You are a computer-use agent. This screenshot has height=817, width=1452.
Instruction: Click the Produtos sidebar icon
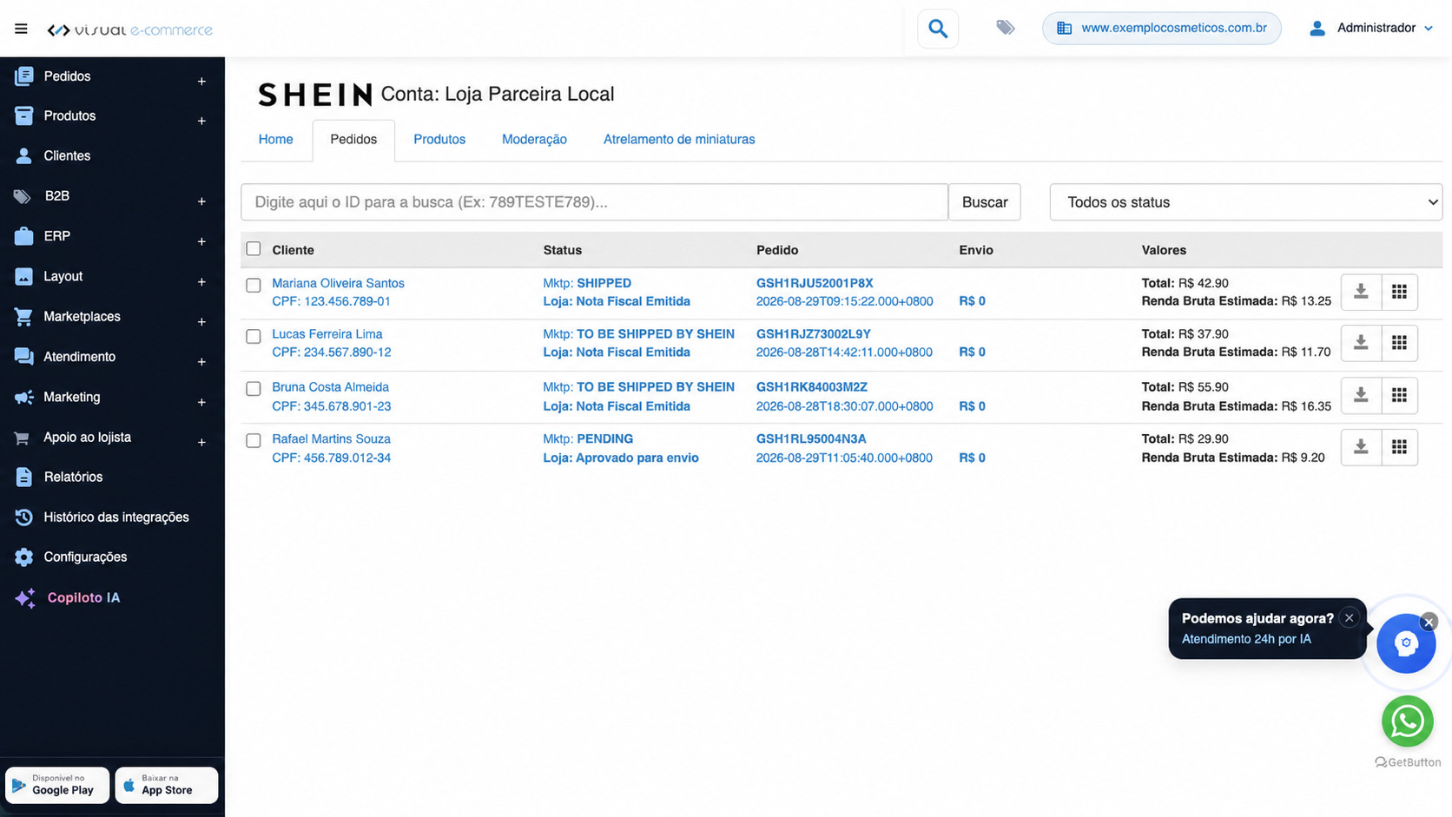[24, 115]
